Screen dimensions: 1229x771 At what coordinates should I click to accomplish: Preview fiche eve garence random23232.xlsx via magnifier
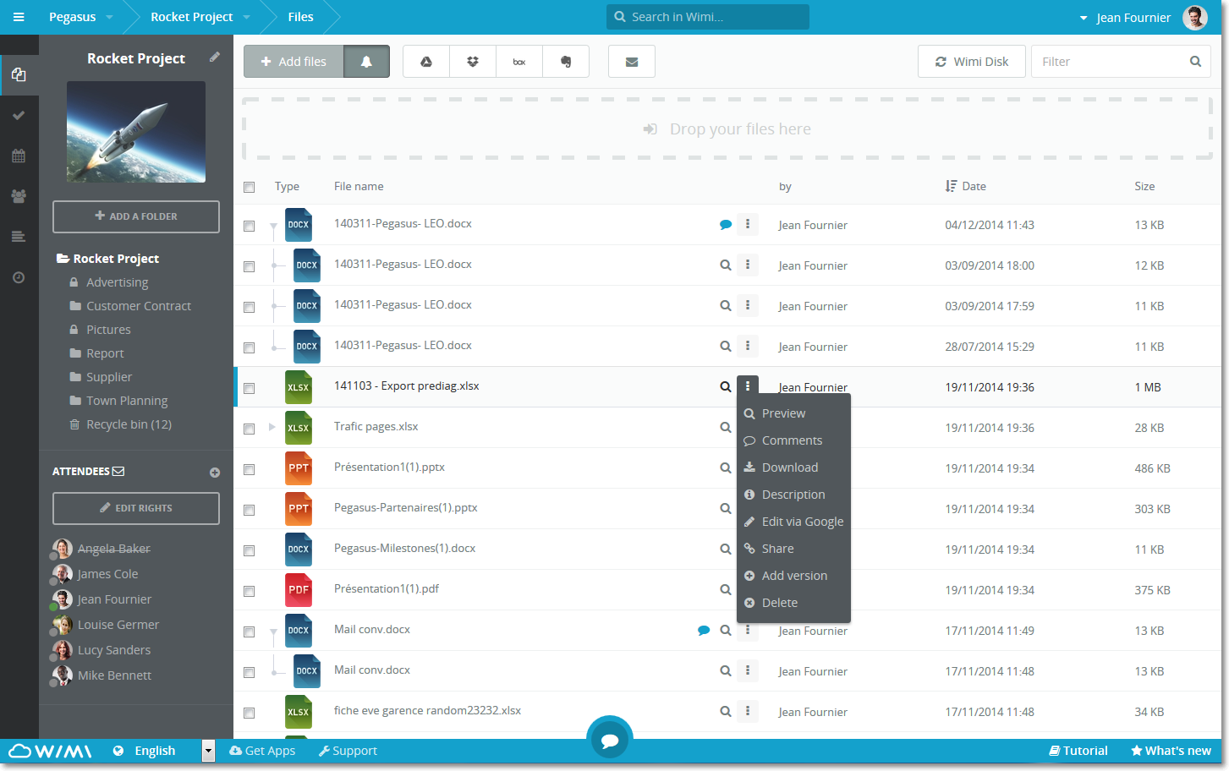point(726,712)
